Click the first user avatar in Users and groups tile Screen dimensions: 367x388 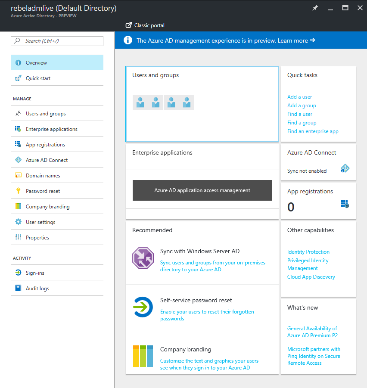140,102
